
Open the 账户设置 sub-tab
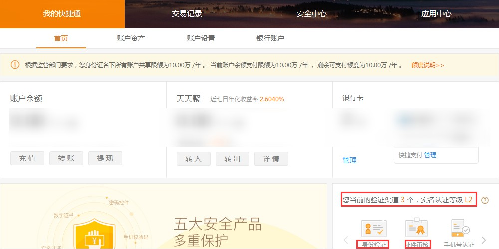[201, 38]
